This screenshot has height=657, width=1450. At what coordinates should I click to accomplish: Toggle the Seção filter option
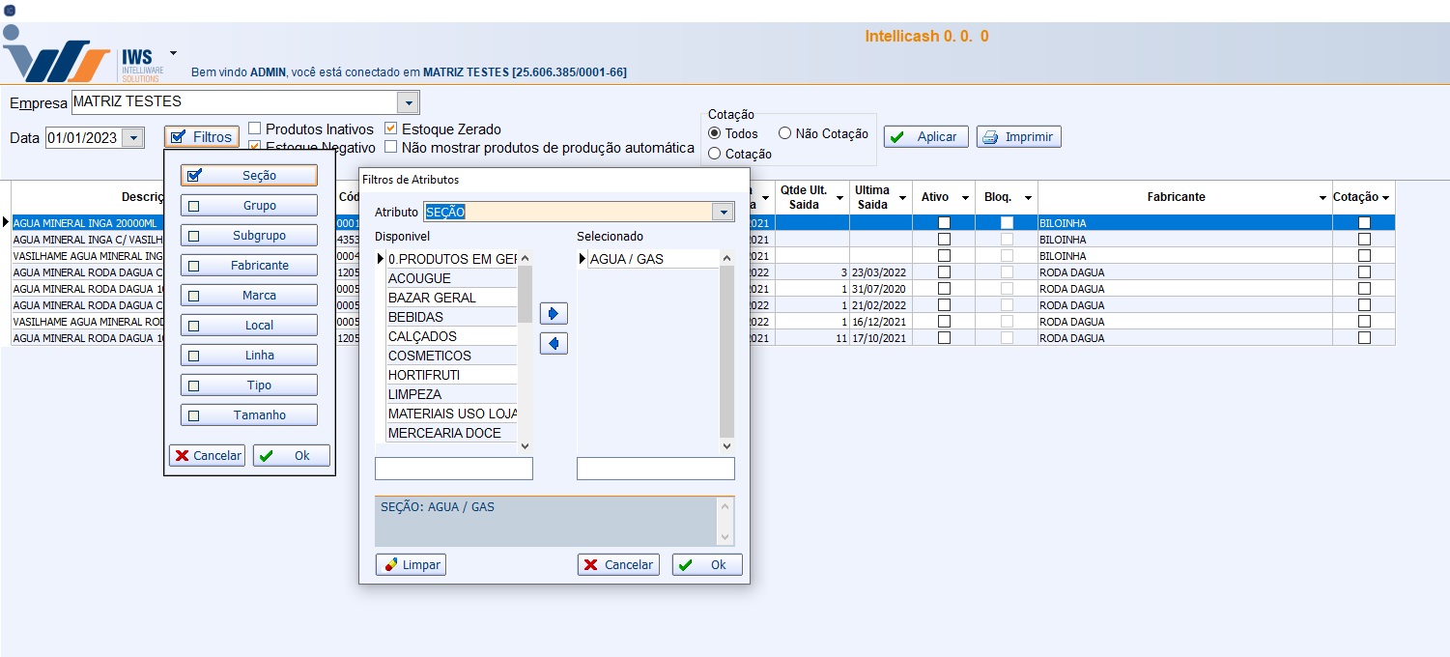[248, 176]
